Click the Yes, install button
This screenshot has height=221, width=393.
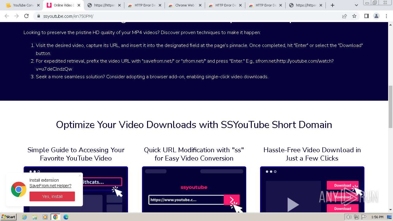pyautogui.click(x=52, y=196)
